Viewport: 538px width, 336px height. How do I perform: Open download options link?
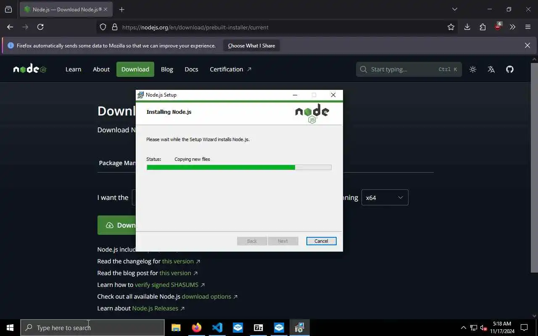[x=206, y=297]
